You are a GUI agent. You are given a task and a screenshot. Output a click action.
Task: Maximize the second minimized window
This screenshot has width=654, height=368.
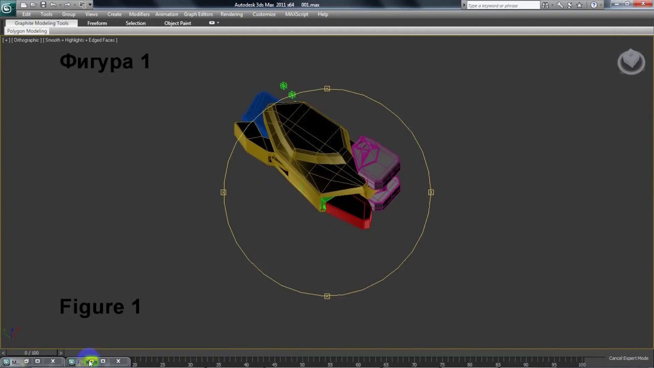point(103,361)
